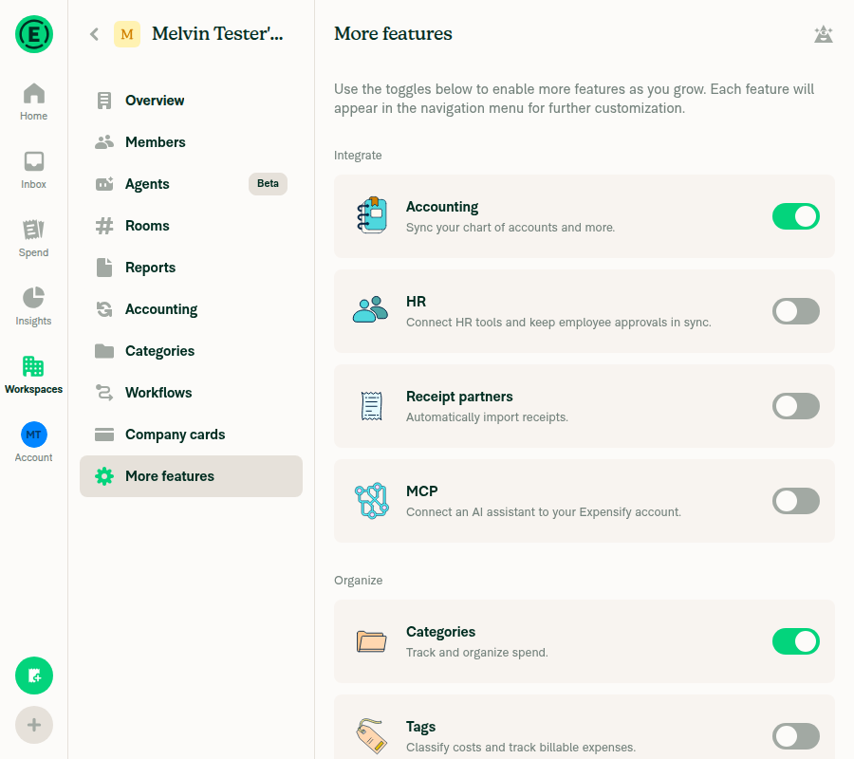Click the MCP feature title
854x759 pixels.
point(421,491)
